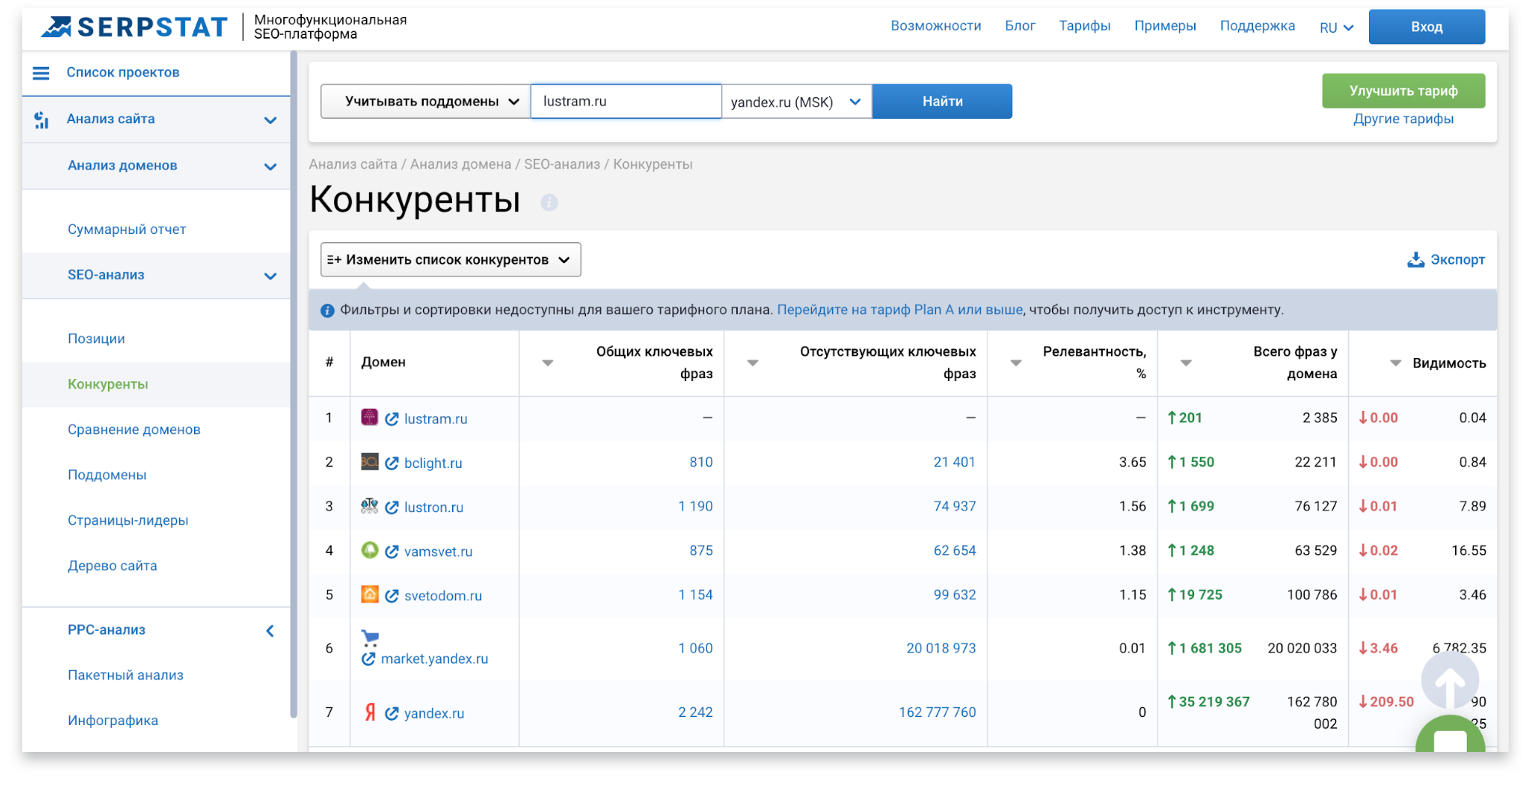The height and width of the screenshot is (789, 1531).
Task: Collapse the SEO-анализ section chevron
Action: (x=271, y=276)
